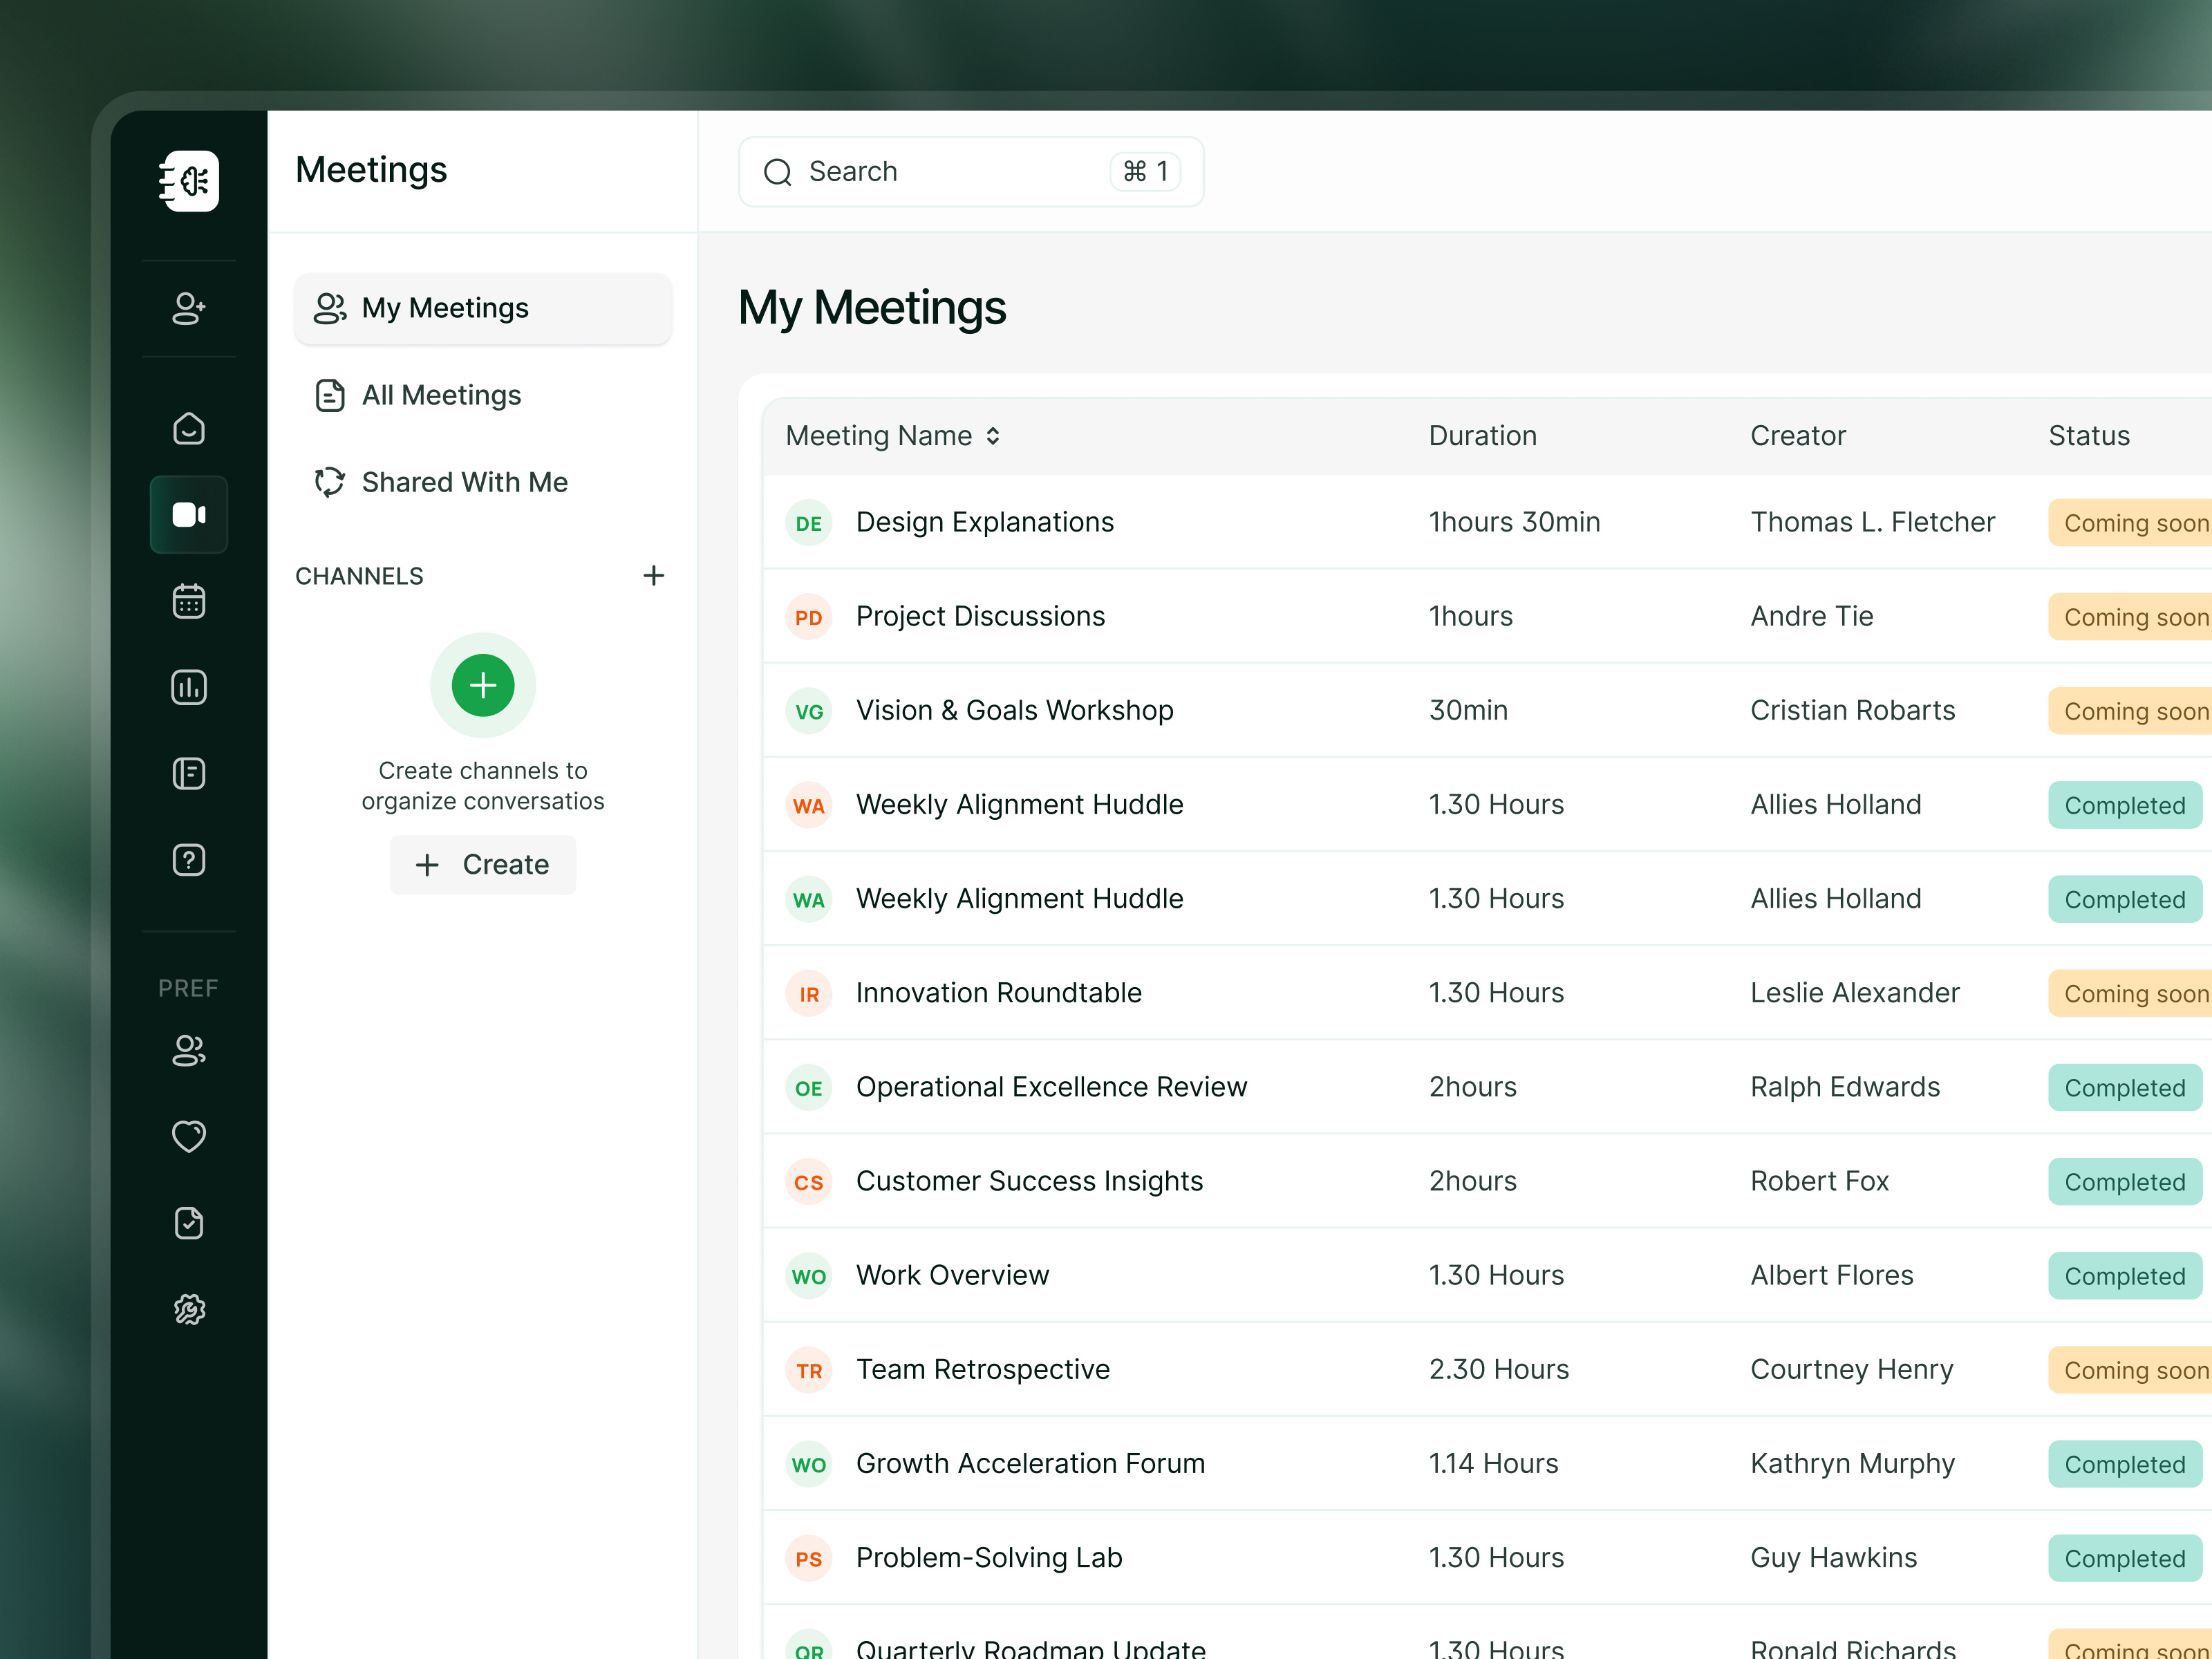The width and height of the screenshot is (2212, 1659).
Task: Open Settings via the gear icon
Action: click(188, 1309)
